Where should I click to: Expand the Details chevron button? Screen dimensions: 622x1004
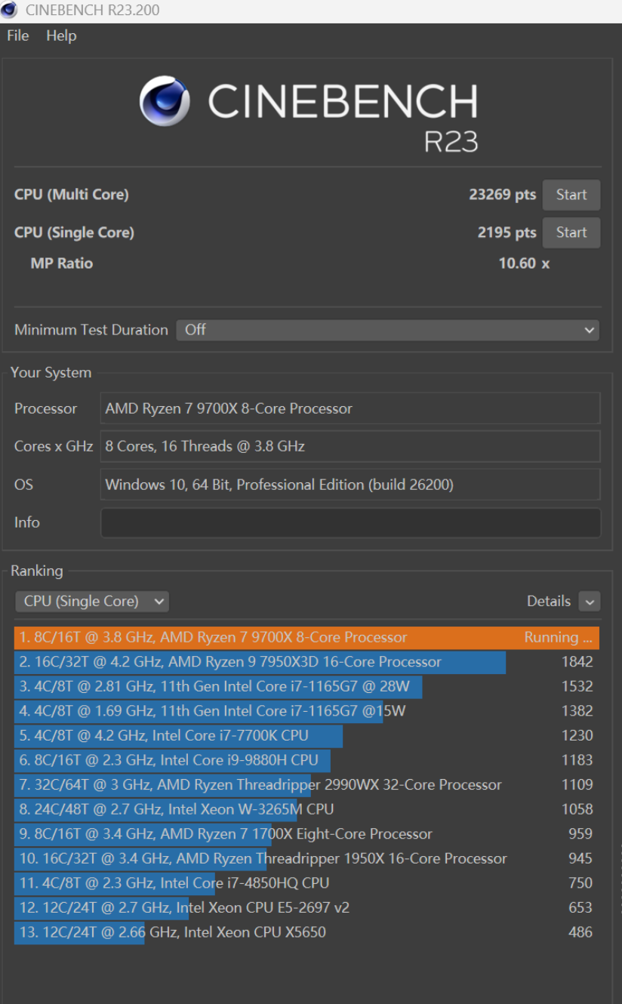point(589,602)
